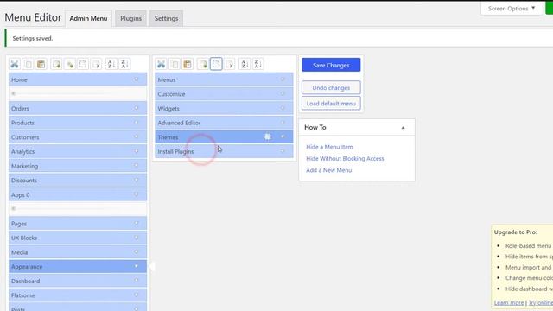Click Copy icon in submenu toolbar
Screen dimensions: 553x311
(175, 64)
